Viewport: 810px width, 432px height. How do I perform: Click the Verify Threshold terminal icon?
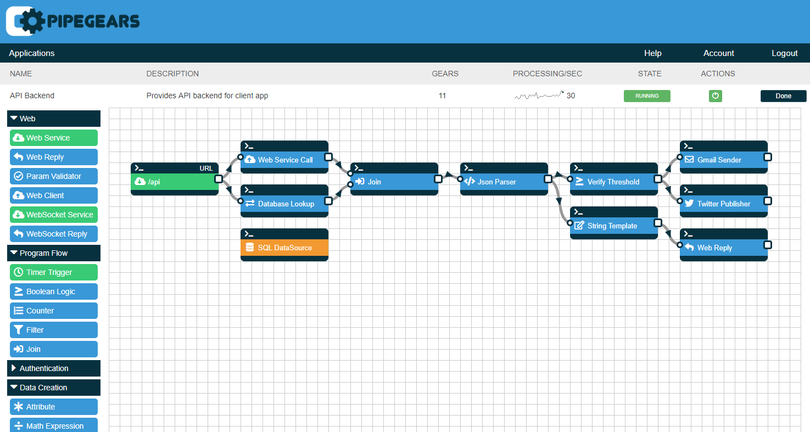click(x=578, y=168)
